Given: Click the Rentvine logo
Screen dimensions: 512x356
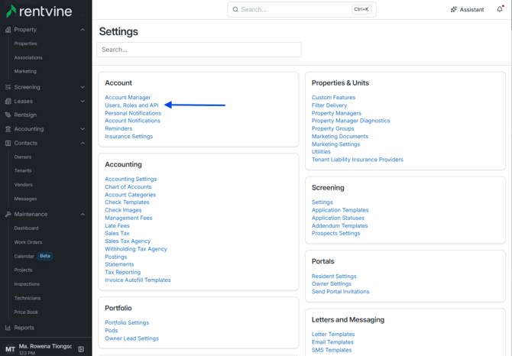Looking at the screenshot, I should [39, 11].
